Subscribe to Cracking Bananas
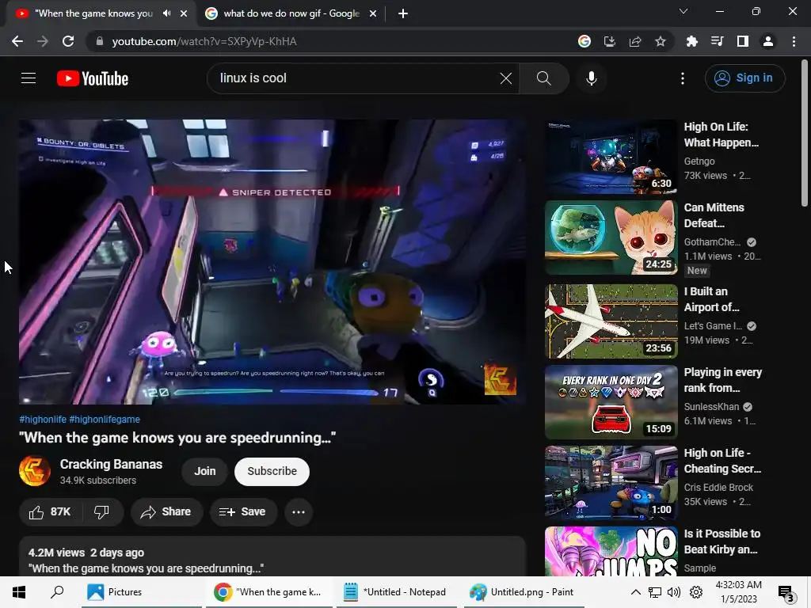Image resolution: width=811 pixels, height=608 pixels. coord(272,471)
